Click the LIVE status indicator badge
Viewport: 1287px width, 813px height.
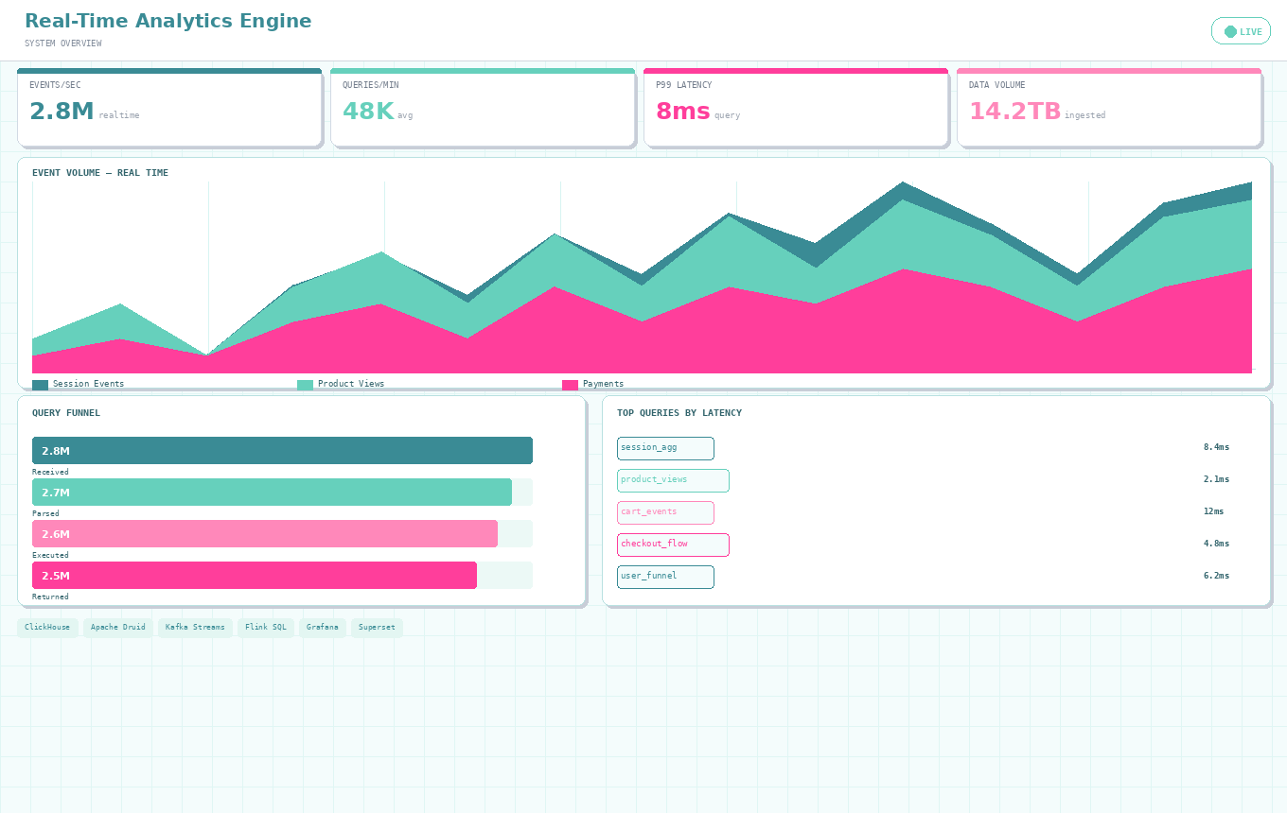[1241, 30]
